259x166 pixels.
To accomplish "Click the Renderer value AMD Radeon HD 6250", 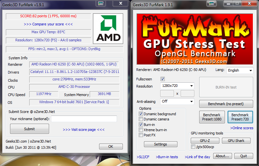I will coord(74,64).
